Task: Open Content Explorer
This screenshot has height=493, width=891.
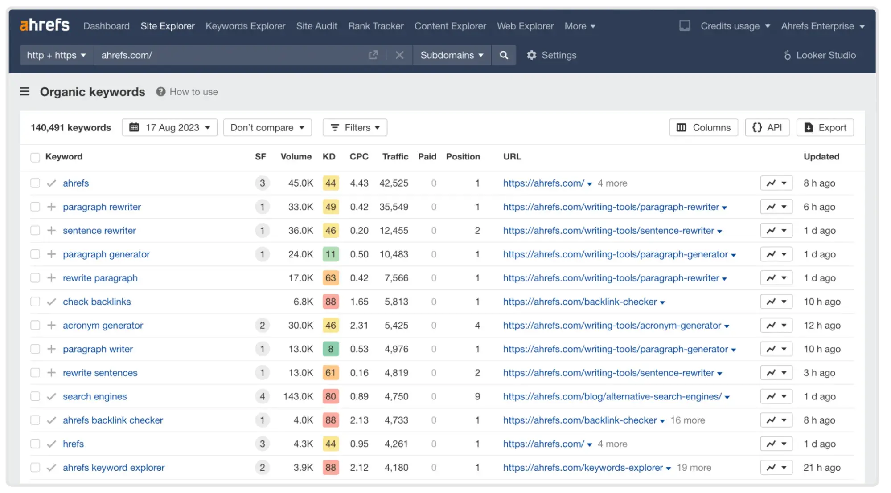Action: click(x=450, y=26)
